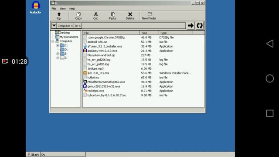Create a New Folder
This screenshot has width=279, height=157.
pyautogui.click(x=149, y=16)
